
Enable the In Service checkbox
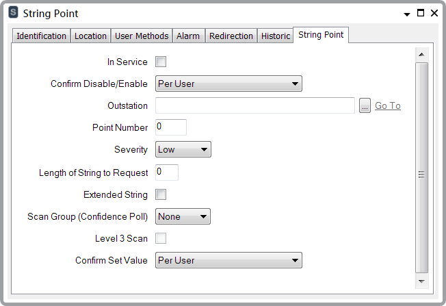pyautogui.click(x=161, y=62)
